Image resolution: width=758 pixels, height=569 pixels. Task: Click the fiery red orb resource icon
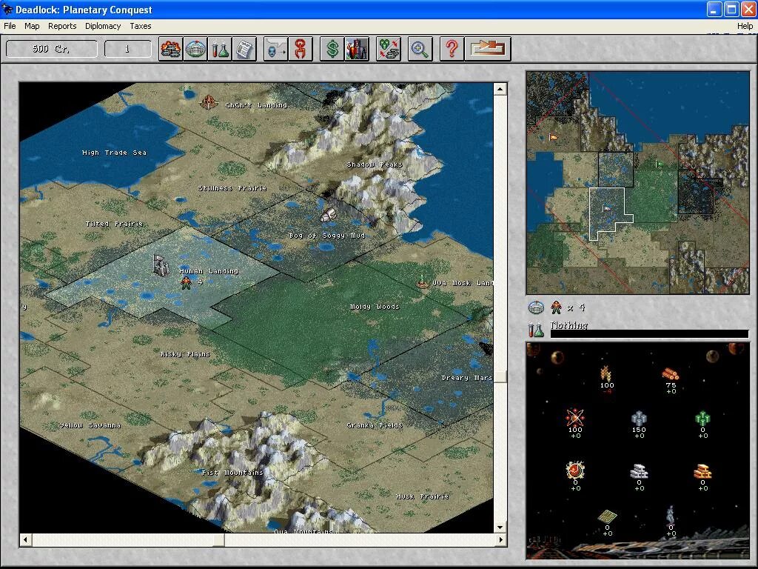click(x=574, y=470)
